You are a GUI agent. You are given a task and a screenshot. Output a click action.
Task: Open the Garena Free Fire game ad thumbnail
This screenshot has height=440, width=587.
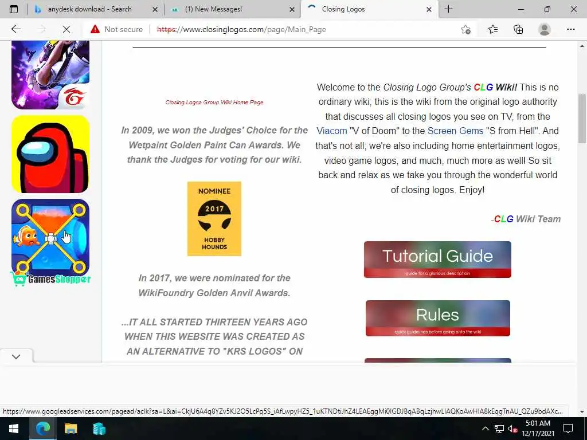pyautogui.click(x=50, y=75)
